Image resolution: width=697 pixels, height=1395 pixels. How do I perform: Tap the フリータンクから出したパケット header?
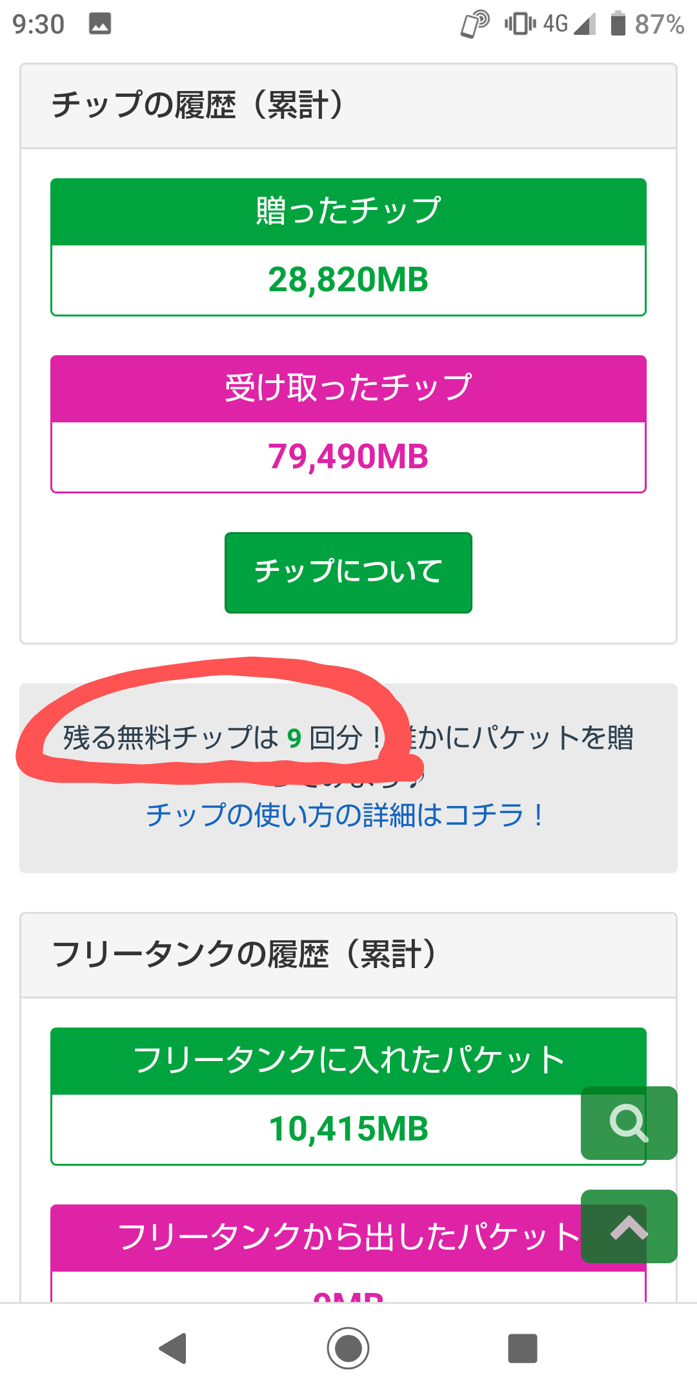[348, 1237]
